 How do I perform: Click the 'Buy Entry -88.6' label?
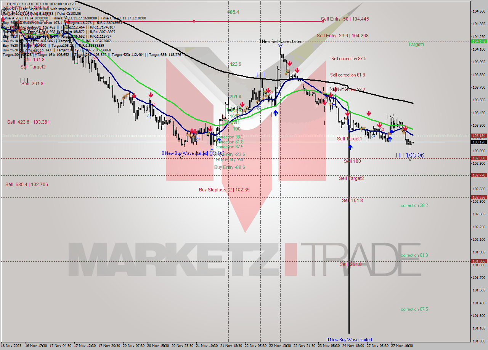230,167
